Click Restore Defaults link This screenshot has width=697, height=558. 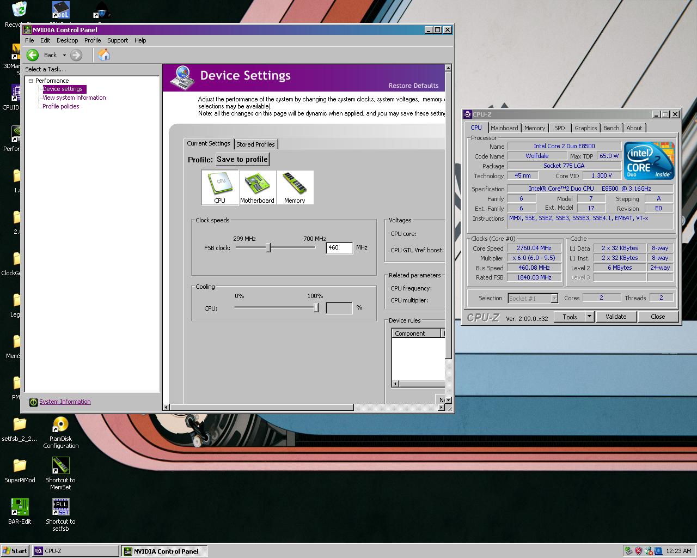[x=413, y=86]
